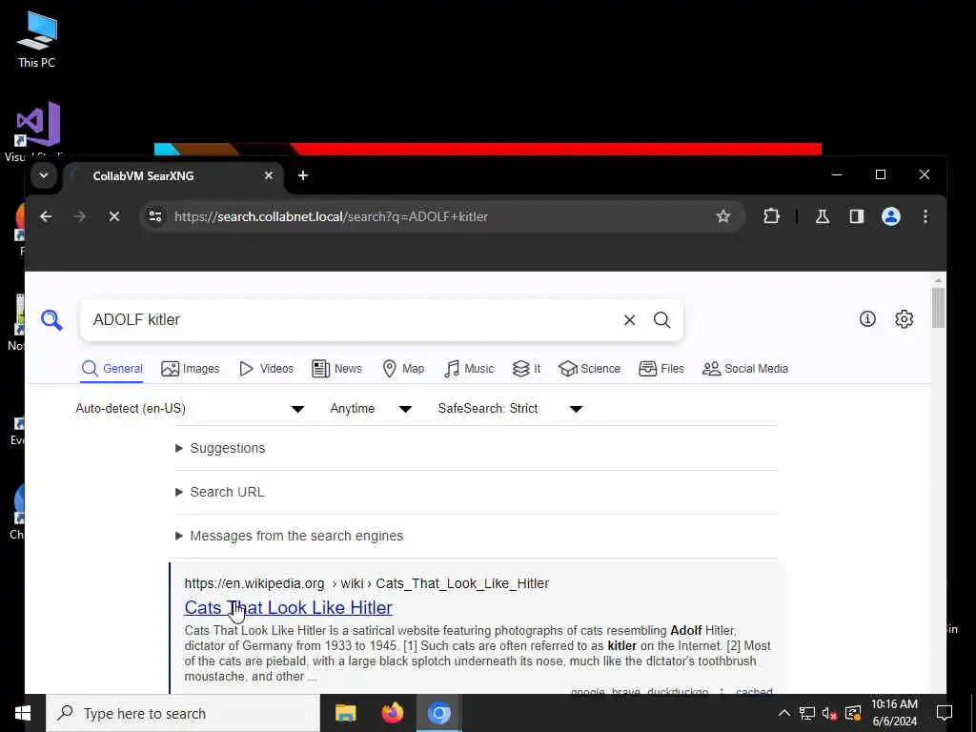The width and height of the screenshot is (976, 732).
Task: Show hidden system tray icons
Action: (783, 713)
